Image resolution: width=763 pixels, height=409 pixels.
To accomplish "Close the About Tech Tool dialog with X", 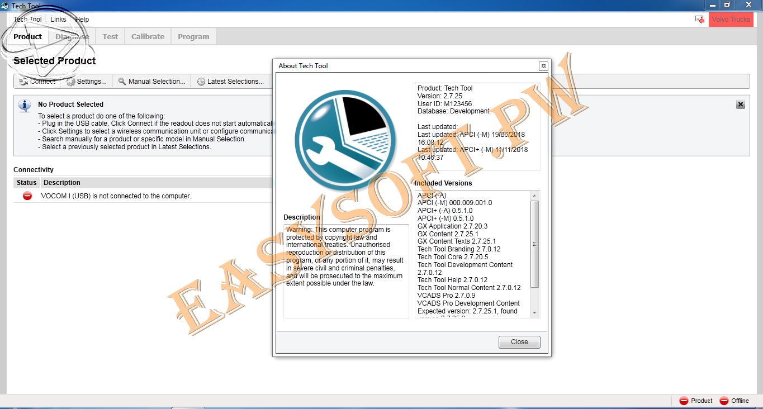I will pos(543,66).
